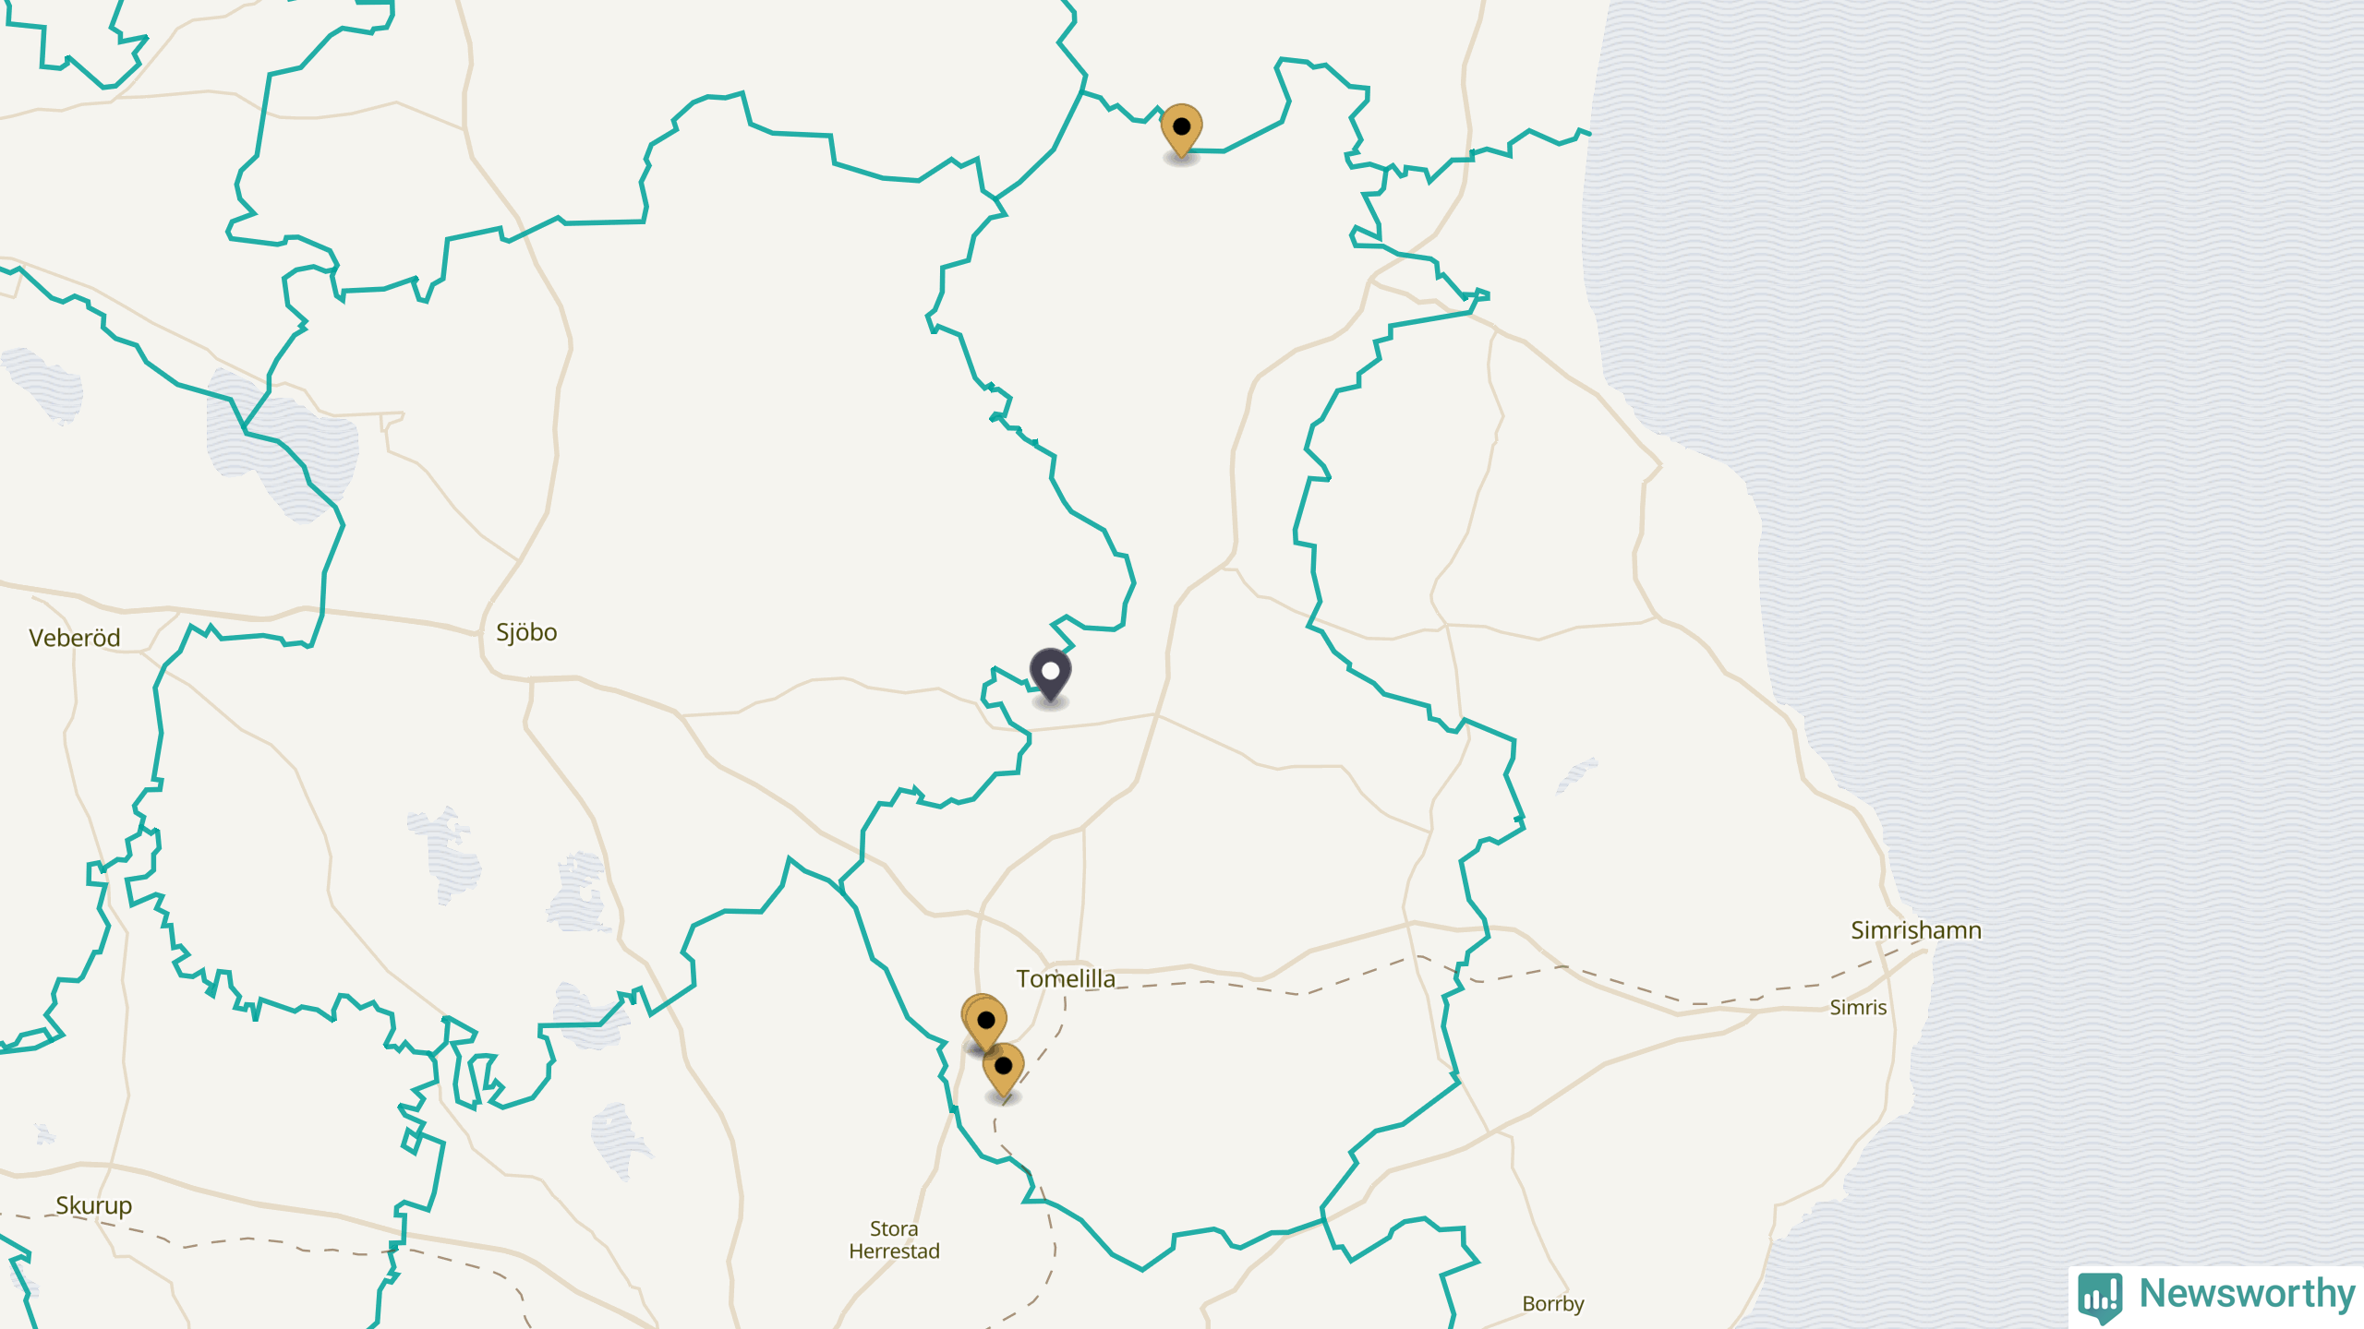This screenshot has height=1329, width=2364.
Task: Click the lower yellow marker south of Tomelilla
Action: click(1004, 1069)
